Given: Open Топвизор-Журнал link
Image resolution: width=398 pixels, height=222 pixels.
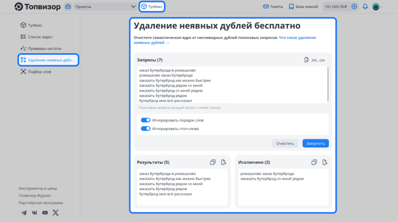Looking at the screenshot, I should point(34,196).
